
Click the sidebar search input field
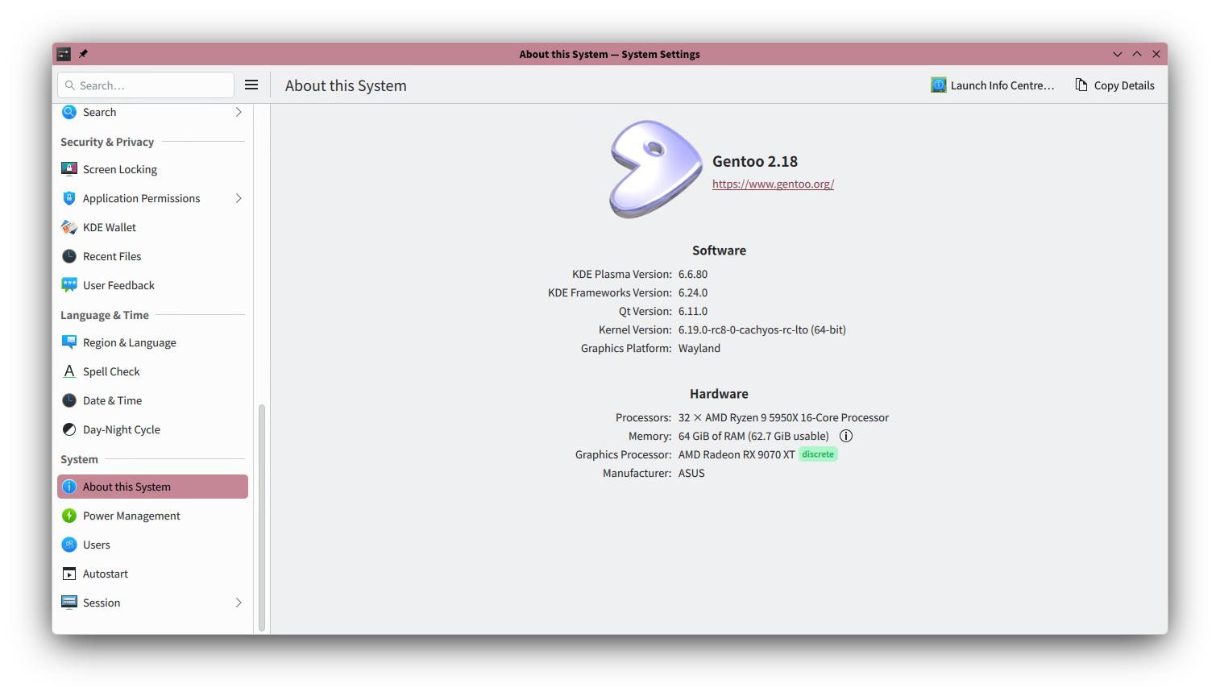coord(146,85)
